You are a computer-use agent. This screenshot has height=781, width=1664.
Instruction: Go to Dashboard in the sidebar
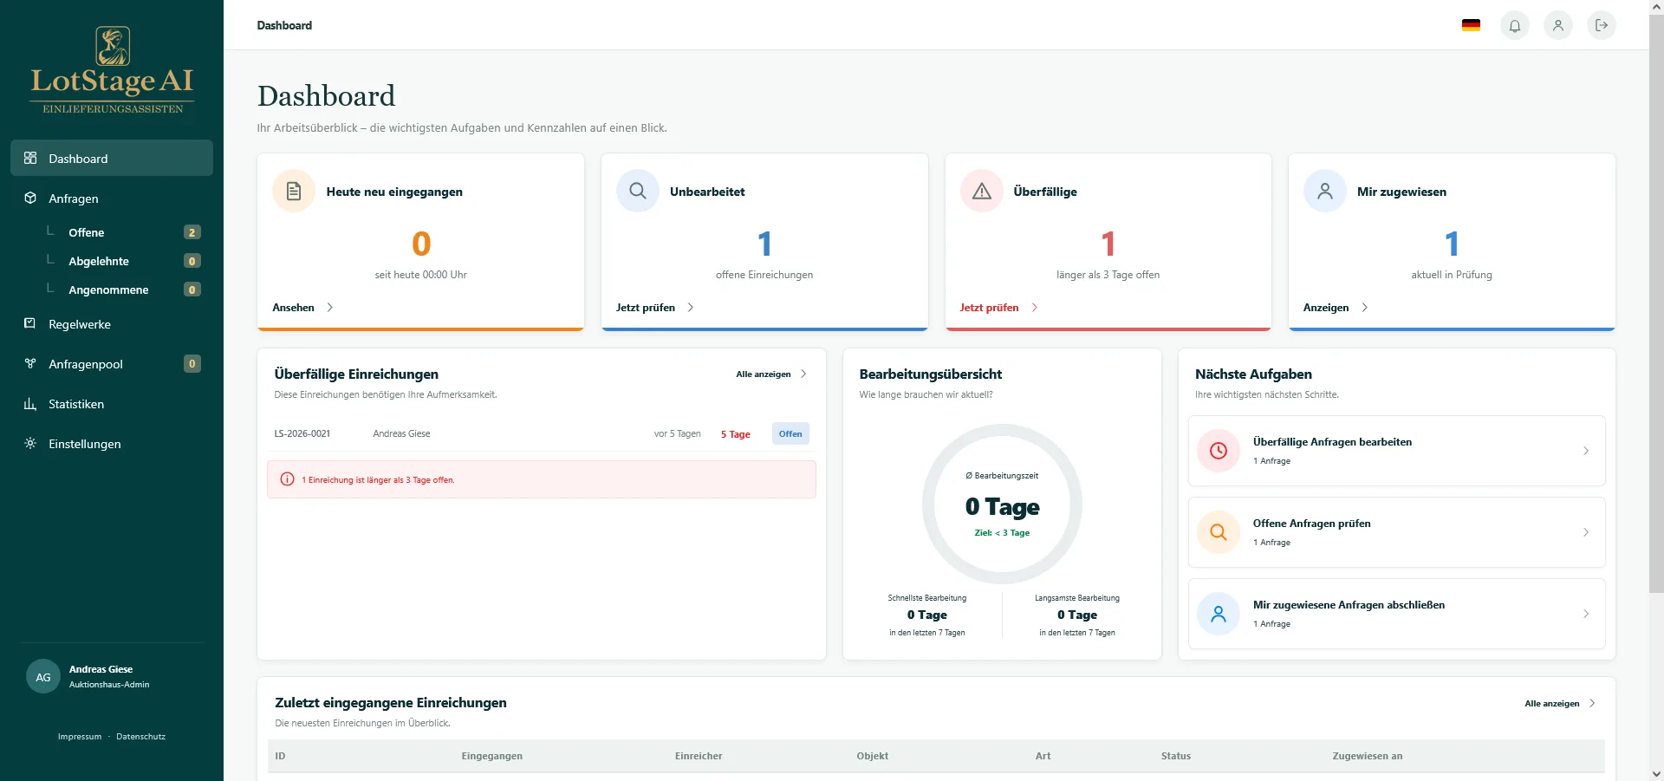pos(112,159)
